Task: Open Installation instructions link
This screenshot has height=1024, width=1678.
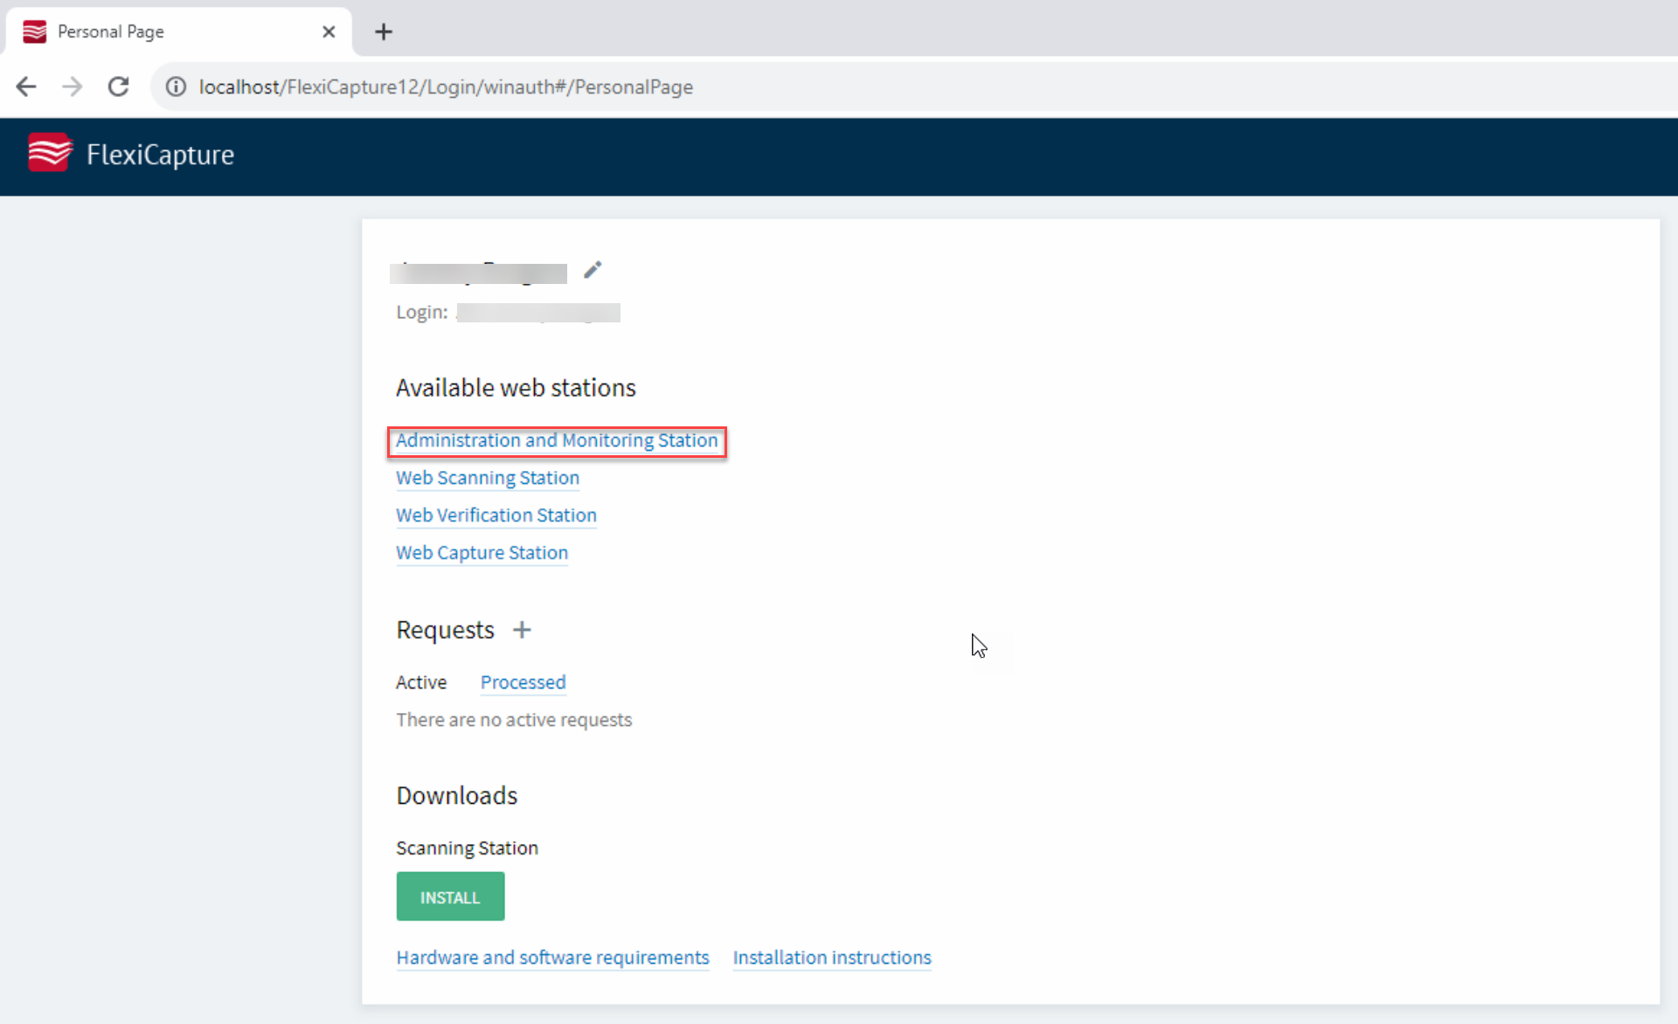Action: (x=831, y=958)
